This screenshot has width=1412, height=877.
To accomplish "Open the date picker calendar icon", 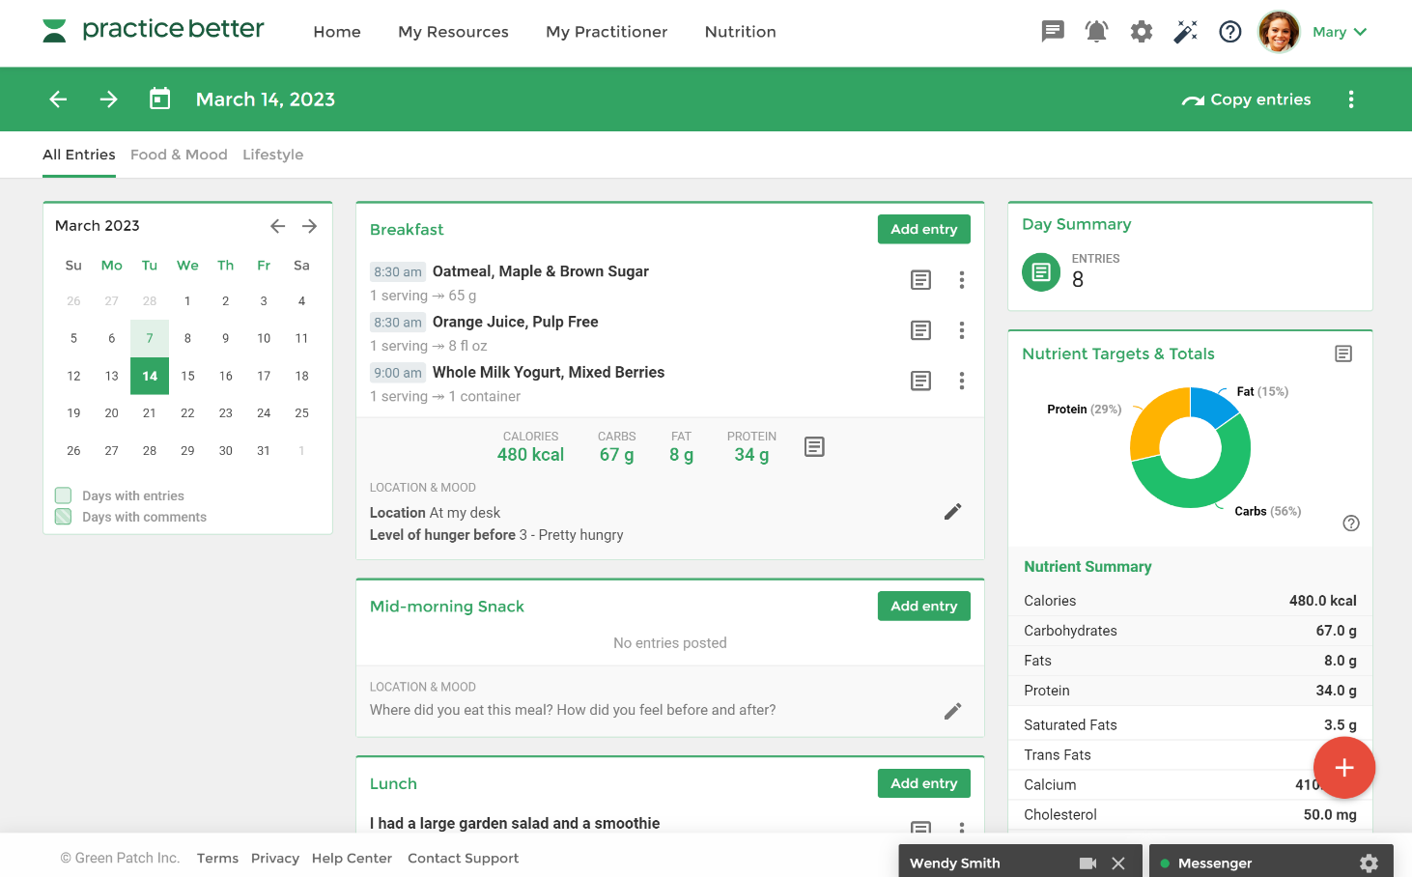I will 160,99.
